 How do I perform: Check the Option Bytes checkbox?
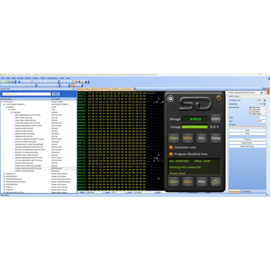coord(250,114)
